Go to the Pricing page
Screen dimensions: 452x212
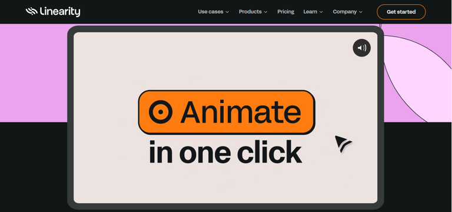[x=285, y=12]
